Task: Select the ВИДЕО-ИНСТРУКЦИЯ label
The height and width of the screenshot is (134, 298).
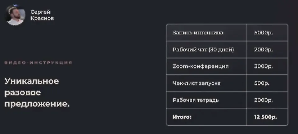Action: pos(38,63)
